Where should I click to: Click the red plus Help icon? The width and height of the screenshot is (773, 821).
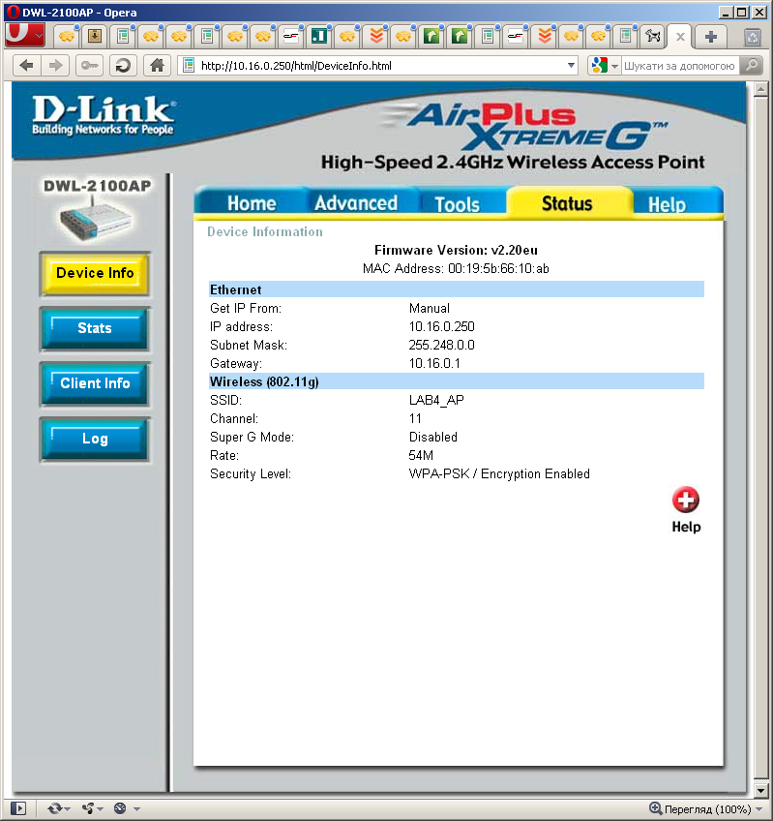(x=686, y=500)
